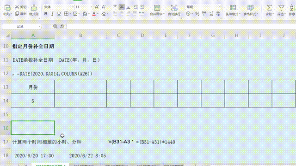Click the eraser clear-format icon
The height and width of the screenshot is (166, 296).
tap(104, 14)
